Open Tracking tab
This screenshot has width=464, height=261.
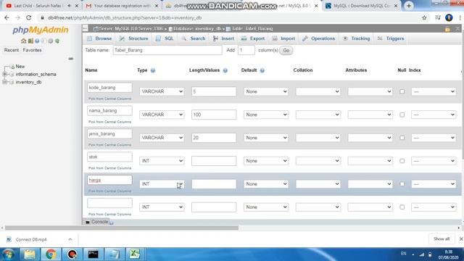click(x=356, y=38)
